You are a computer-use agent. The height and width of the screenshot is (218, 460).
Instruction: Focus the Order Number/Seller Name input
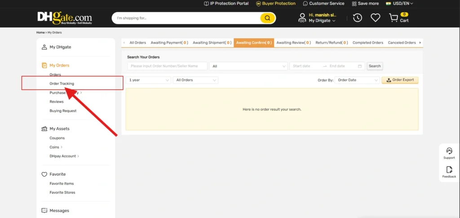click(167, 66)
